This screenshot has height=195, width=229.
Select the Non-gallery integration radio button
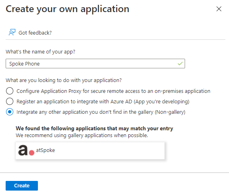coord(10,112)
